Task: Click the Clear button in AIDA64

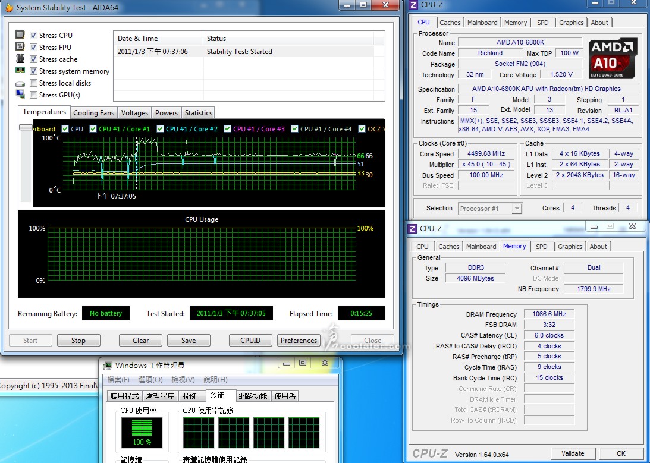Action: pyautogui.click(x=140, y=341)
